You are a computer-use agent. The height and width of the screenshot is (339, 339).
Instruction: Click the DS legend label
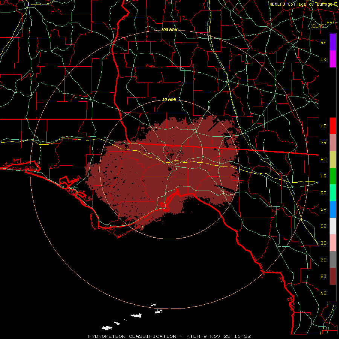point(324,226)
